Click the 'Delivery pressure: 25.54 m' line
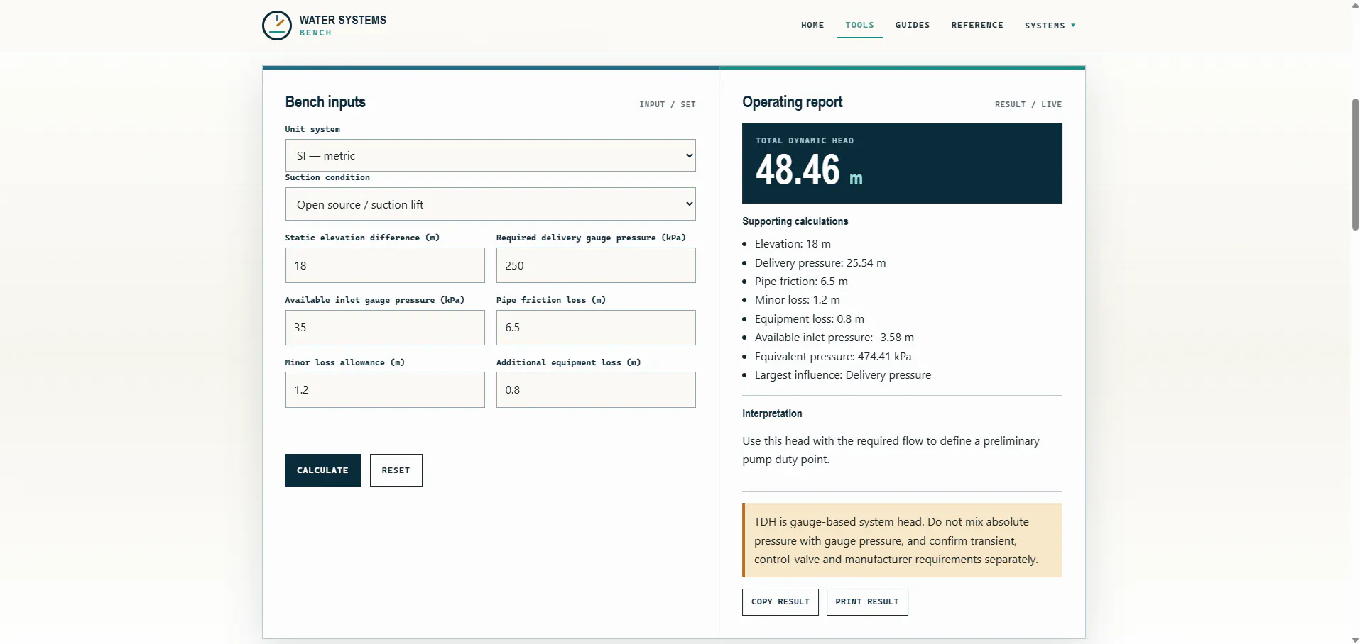The width and height of the screenshot is (1360, 644). (820, 262)
